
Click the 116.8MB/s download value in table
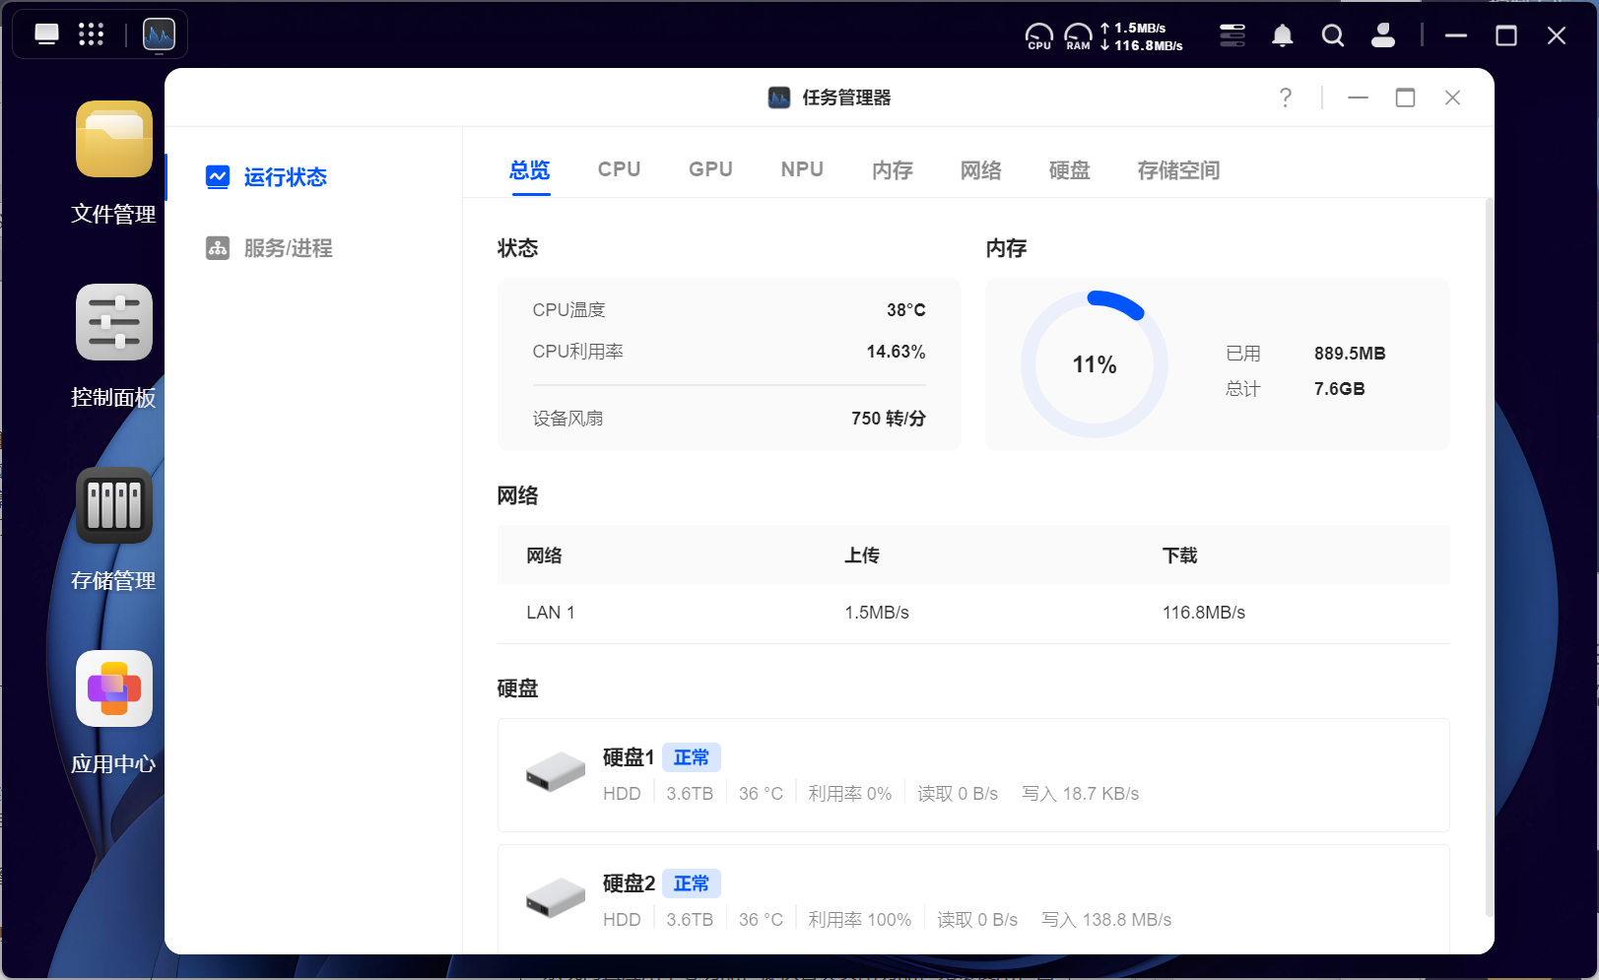[1204, 613]
